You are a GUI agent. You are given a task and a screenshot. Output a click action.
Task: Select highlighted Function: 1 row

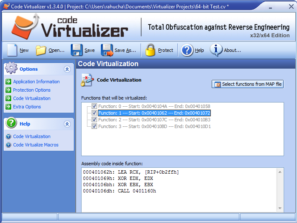[154, 113]
